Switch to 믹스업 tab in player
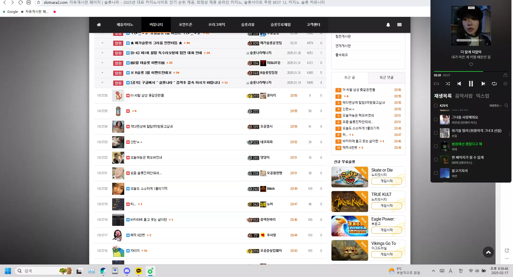513x277 pixels. click(482, 96)
